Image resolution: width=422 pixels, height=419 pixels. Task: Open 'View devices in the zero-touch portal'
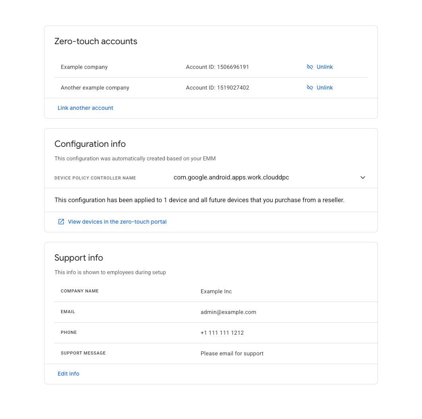[117, 221]
